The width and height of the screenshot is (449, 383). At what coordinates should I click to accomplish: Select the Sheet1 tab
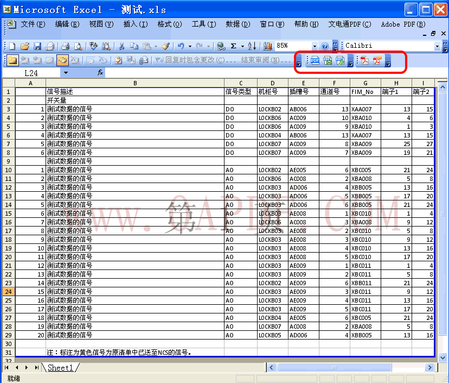[x=60, y=367]
